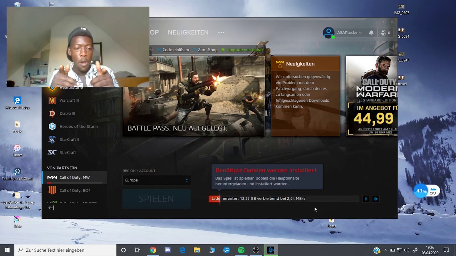Image resolution: width=456 pixels, height=256 pixels.
Task: Click the Black Ops 4 logo icon
Action: pyautogui.click(x=52, y=190)
